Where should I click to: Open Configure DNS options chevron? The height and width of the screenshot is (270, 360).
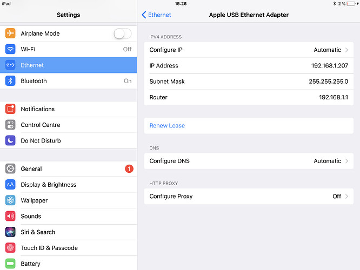pos(346,161)
